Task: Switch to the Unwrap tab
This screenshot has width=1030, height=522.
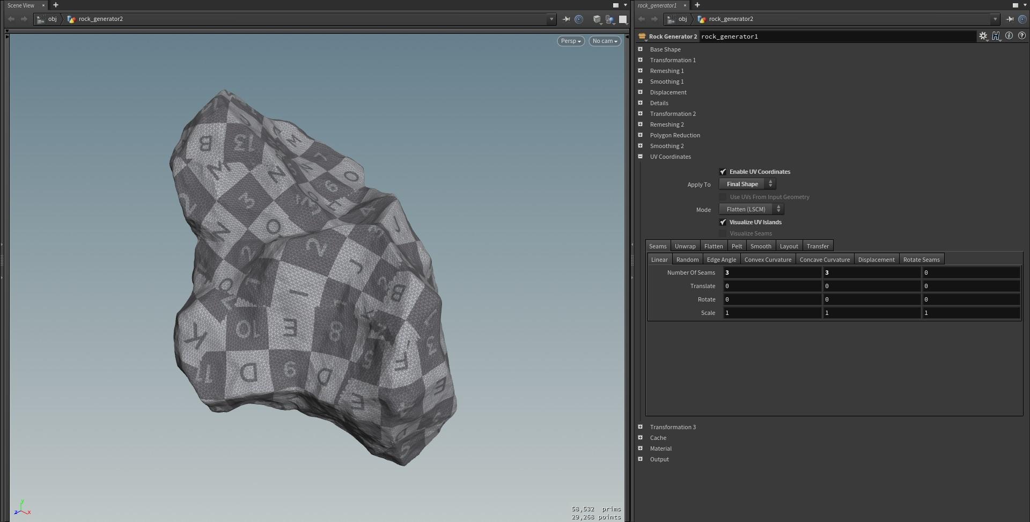Action: 685,246
